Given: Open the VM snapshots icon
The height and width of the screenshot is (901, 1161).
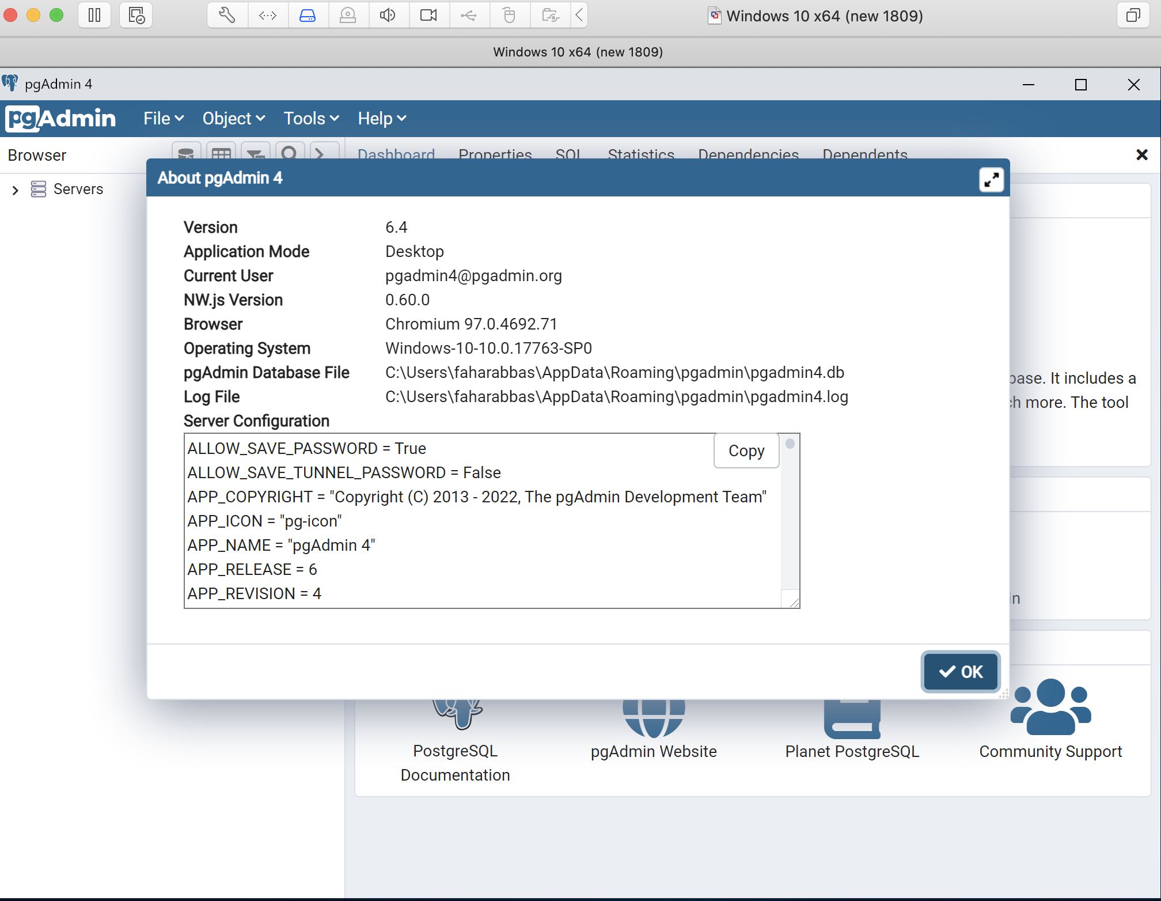Looking at the screenshot, I should tap(136, 16).
